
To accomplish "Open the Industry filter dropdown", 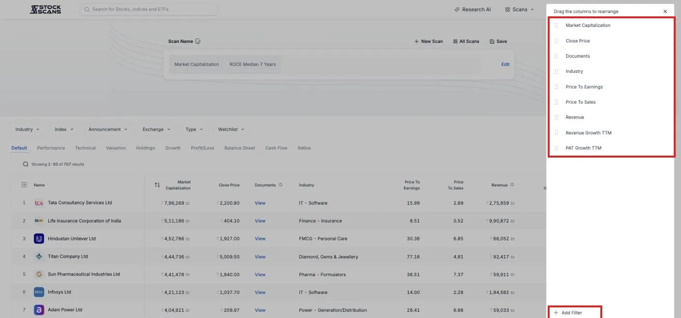I will [x=27, y=130].
